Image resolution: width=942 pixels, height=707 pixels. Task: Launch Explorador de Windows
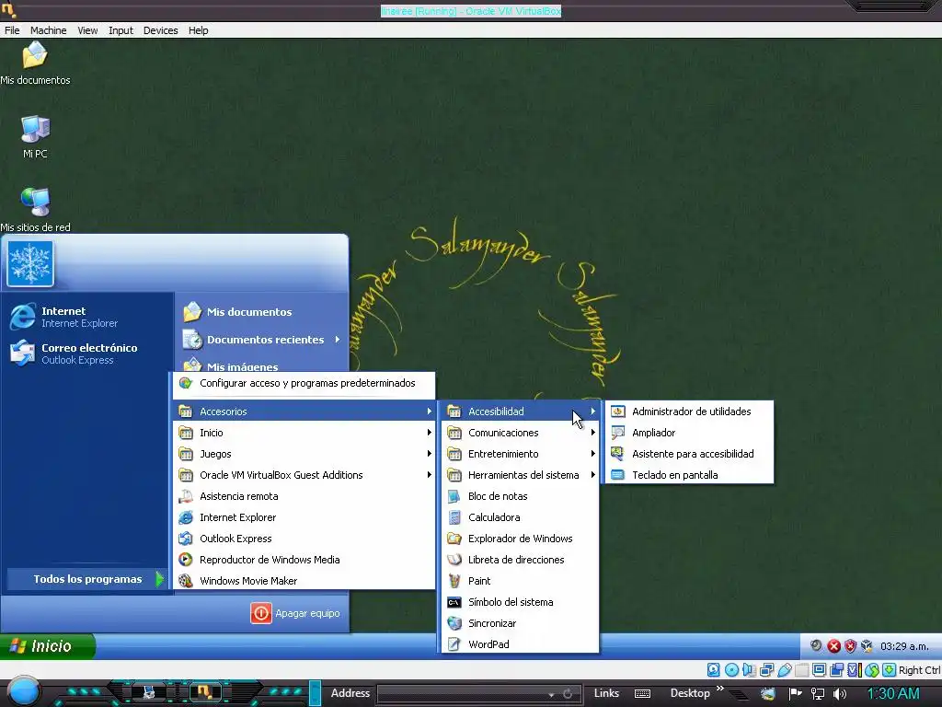(x=521, y=539)
